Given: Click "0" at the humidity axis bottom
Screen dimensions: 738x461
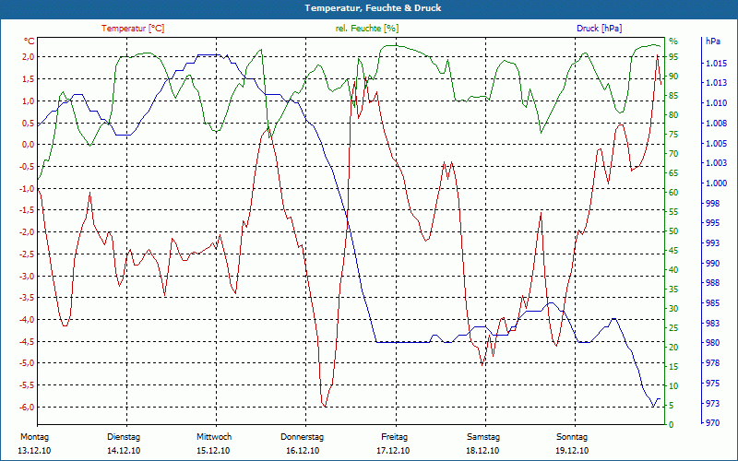Looking at the screenshot, I should click(672, 425).
